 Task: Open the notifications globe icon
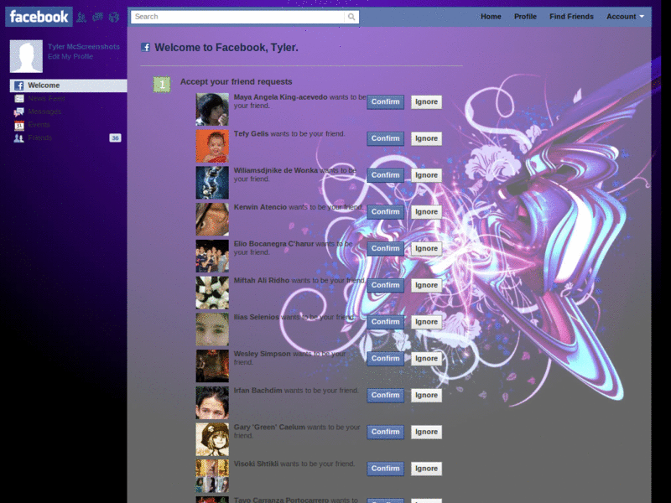114,17
